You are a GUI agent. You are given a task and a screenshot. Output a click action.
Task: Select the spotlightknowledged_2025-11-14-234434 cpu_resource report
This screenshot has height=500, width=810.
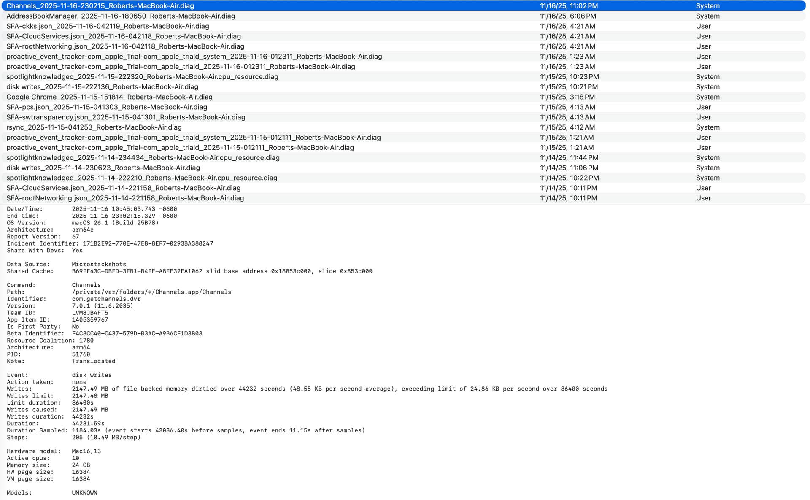[143, 158]
